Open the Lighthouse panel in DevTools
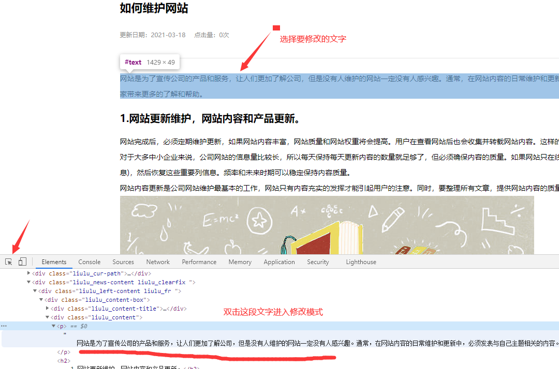 pyautogui.click(x=361, y=262)
